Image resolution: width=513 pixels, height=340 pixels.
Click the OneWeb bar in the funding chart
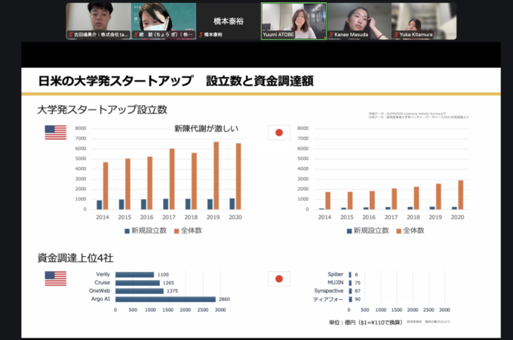[x=139, y=290]
